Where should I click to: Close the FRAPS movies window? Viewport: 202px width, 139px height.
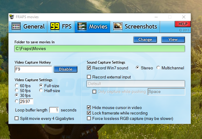click(184, 17)
